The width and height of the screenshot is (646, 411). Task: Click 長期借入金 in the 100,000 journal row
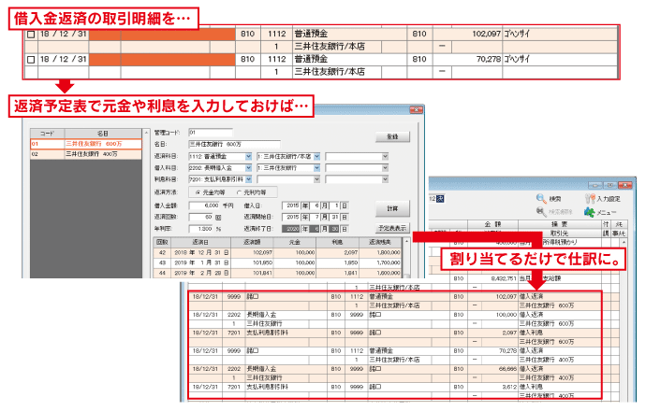(261, 315)
